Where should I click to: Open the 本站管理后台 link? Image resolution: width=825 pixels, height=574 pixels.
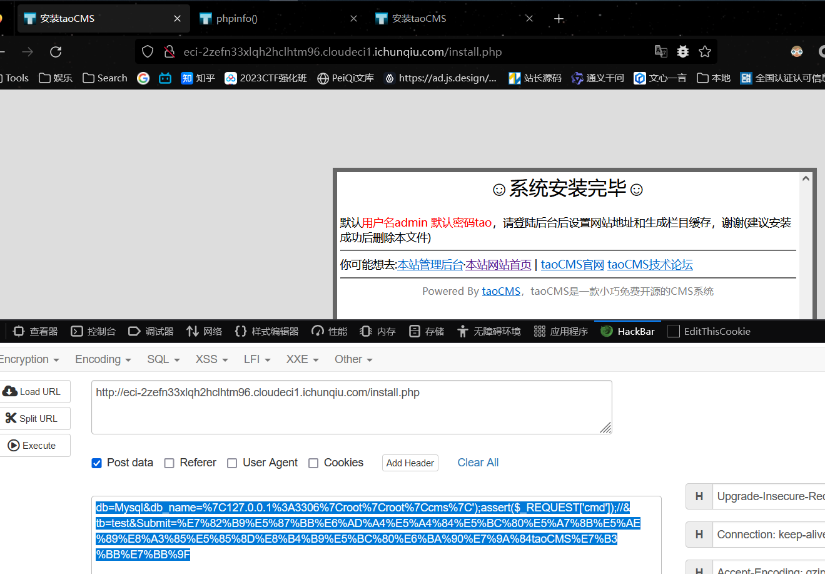(430, 265)
